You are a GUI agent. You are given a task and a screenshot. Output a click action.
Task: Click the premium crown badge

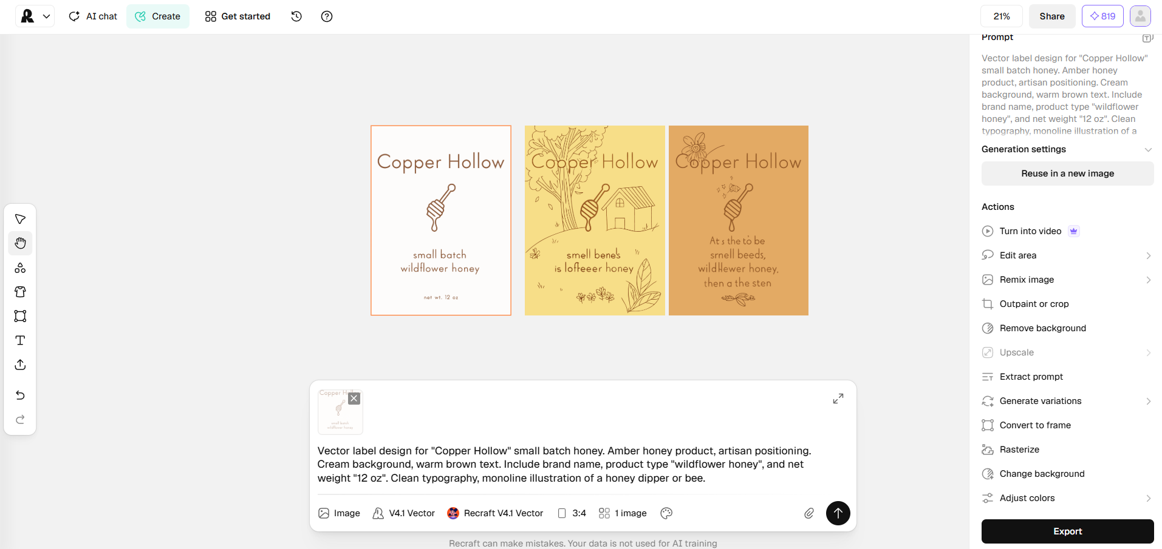(1074, 231)
